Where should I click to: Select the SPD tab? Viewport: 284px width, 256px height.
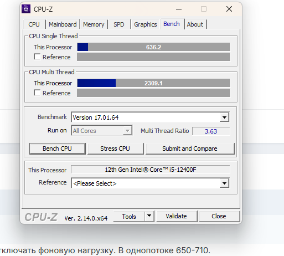click(x=119, y=24)
